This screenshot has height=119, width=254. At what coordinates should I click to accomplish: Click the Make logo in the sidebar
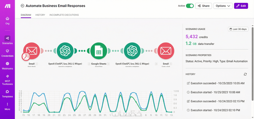tap(7, 6)
